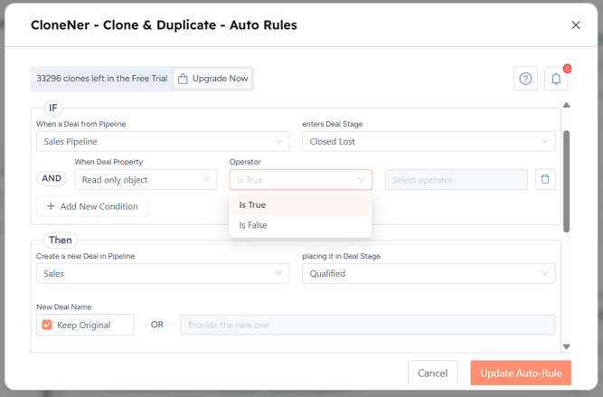The image size is (603, 397).
Task: Click the plus icon of Add New Condition
Action: (51, 206)
